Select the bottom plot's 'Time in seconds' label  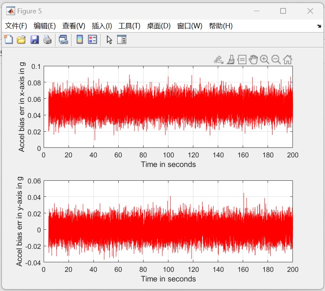click(x=168, y=279)
